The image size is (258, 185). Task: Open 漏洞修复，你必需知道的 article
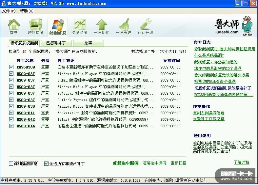point(216,62)
